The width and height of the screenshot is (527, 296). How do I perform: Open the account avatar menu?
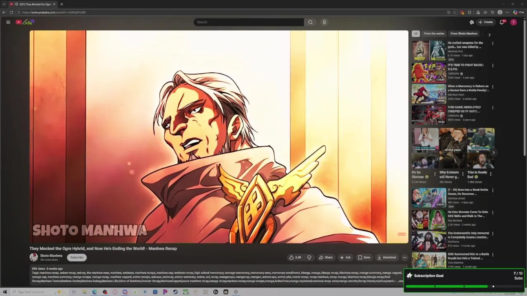(x=513, y=22)
